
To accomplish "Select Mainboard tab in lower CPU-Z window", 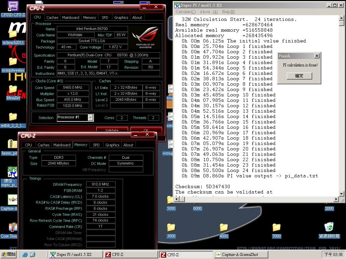I will coord(62,145).
